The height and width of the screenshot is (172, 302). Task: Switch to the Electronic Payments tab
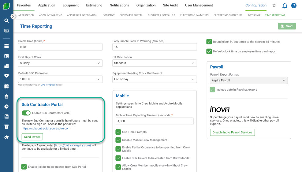point(194,15)
